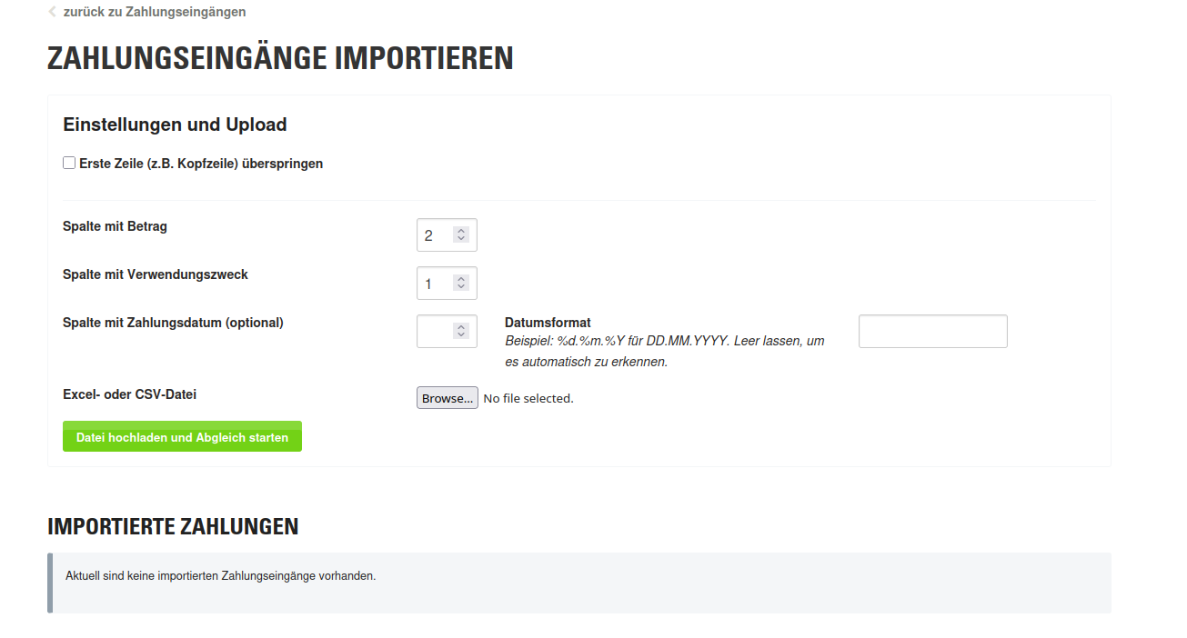Increase 'Spalte mit Betrag' value with up arrow
This screenshot has height=638, width=1187.
point(461,231)
